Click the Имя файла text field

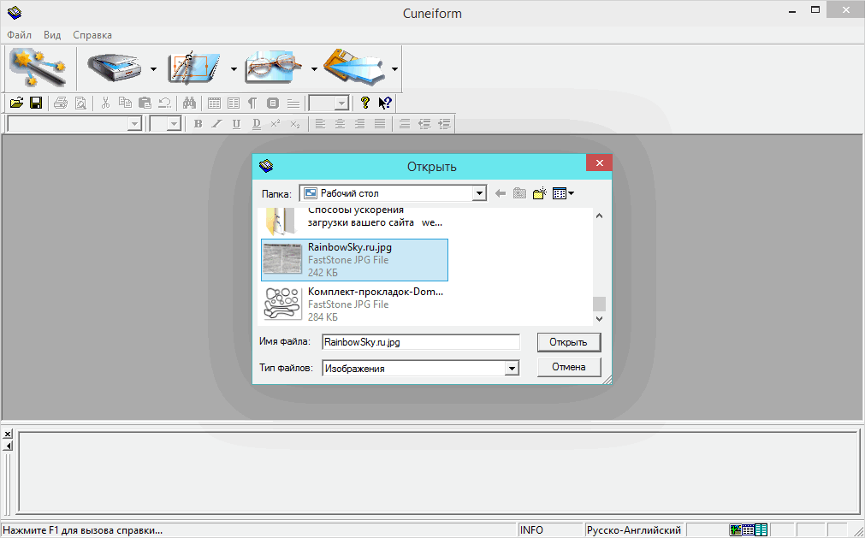[421, 342]
